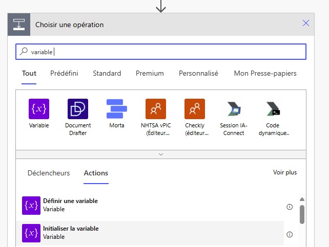Select the Session IA-Connect connector
Image resolution: width=329 pixels, height=247 pixels.
pos(233,109)
